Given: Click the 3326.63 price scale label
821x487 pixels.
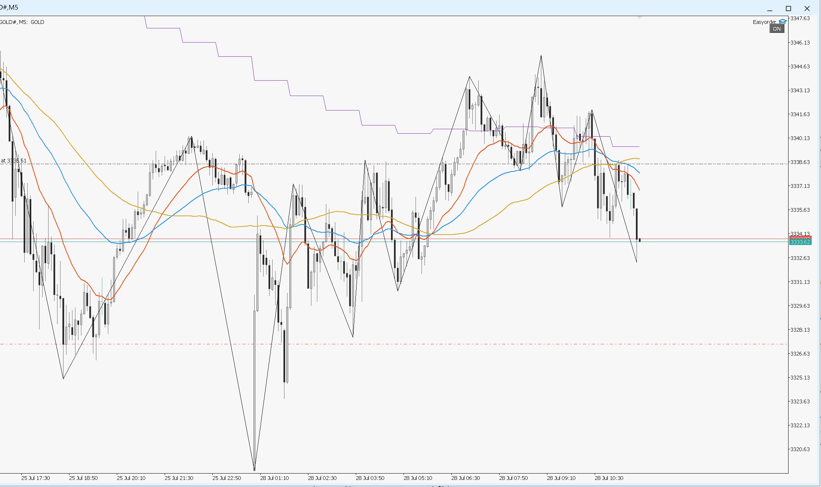Looking at the screenshot, I should (x=800, y=354).
